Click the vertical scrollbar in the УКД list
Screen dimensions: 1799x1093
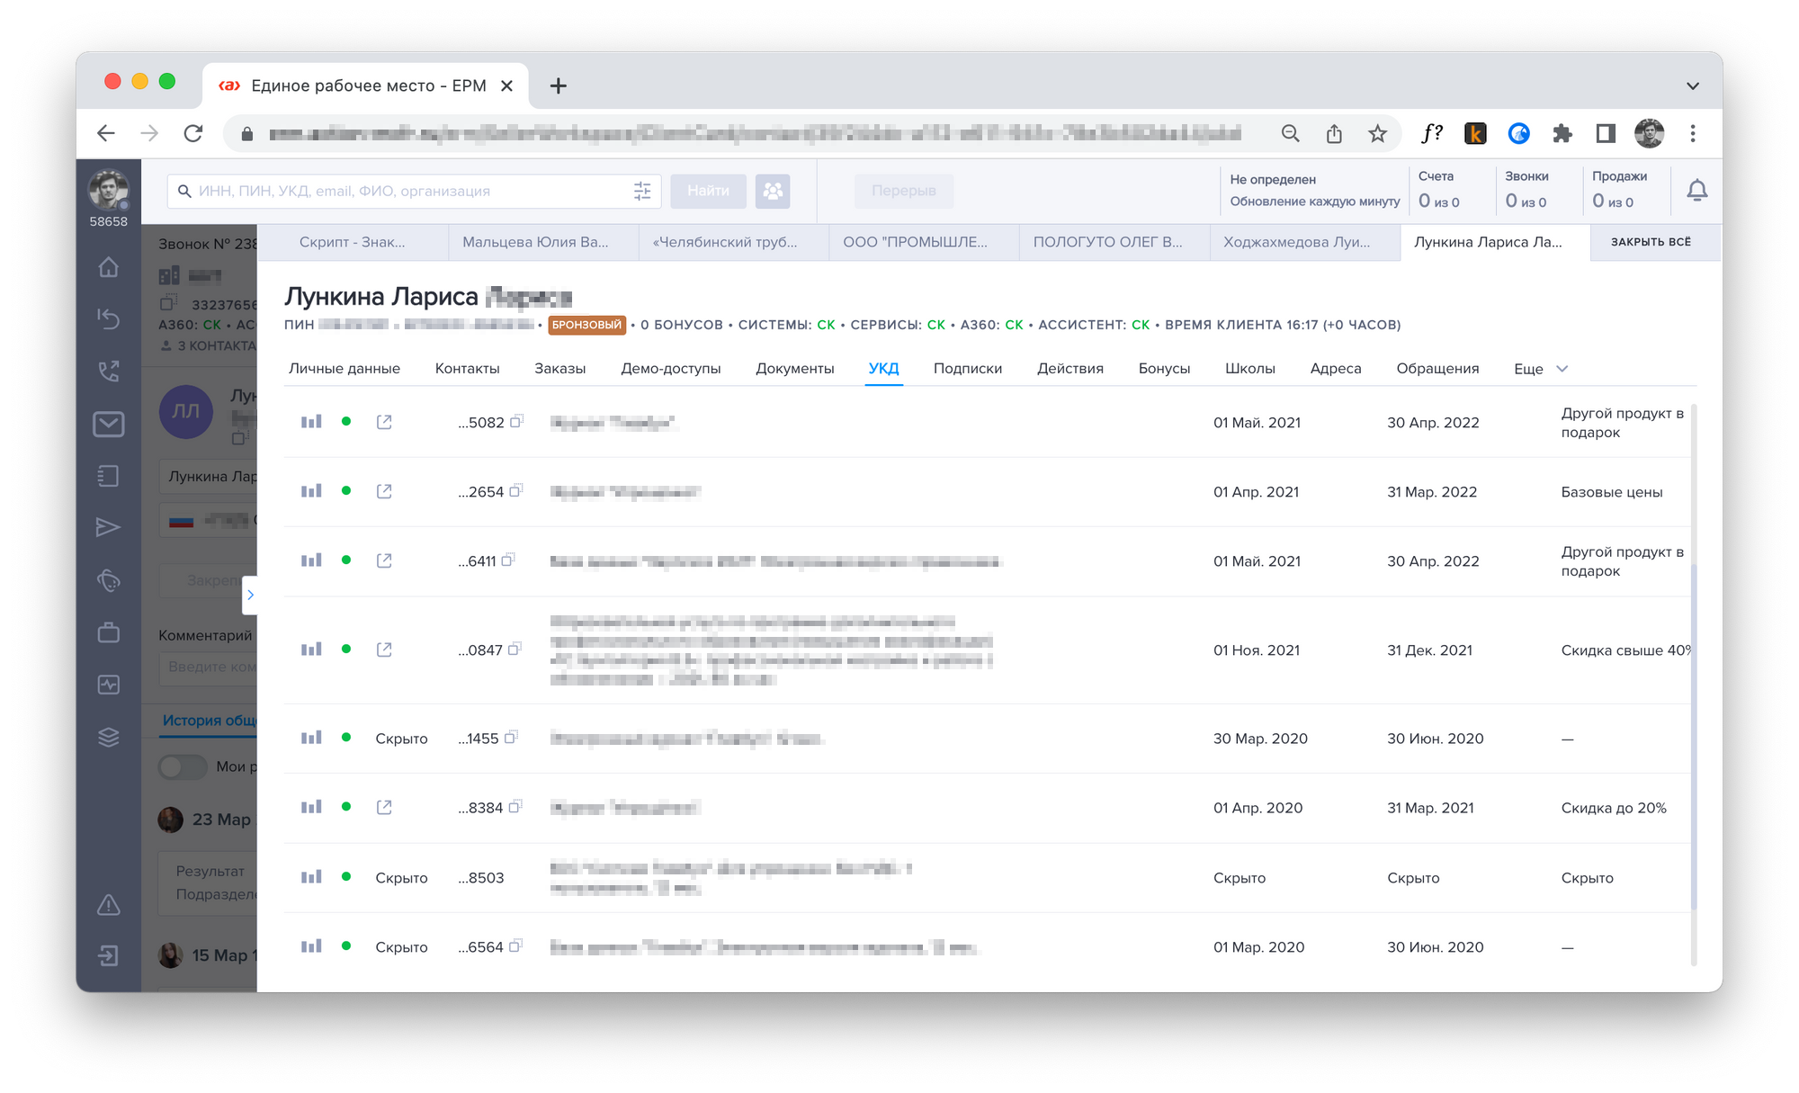[1694, 738]
